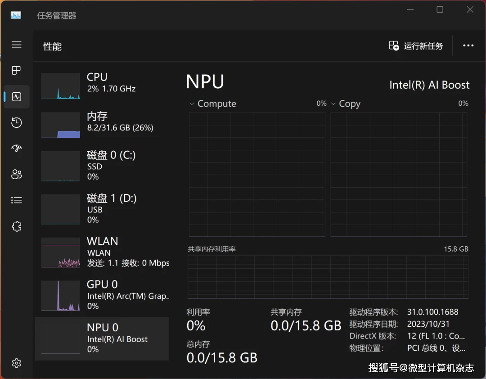Screen dimensions: 486x379
Task: Click the 磁盘 1 (D:) USB graph thumbnail
Action: (60, 209)
